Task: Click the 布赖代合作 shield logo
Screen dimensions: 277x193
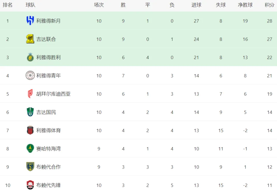Action: [30, 167]
